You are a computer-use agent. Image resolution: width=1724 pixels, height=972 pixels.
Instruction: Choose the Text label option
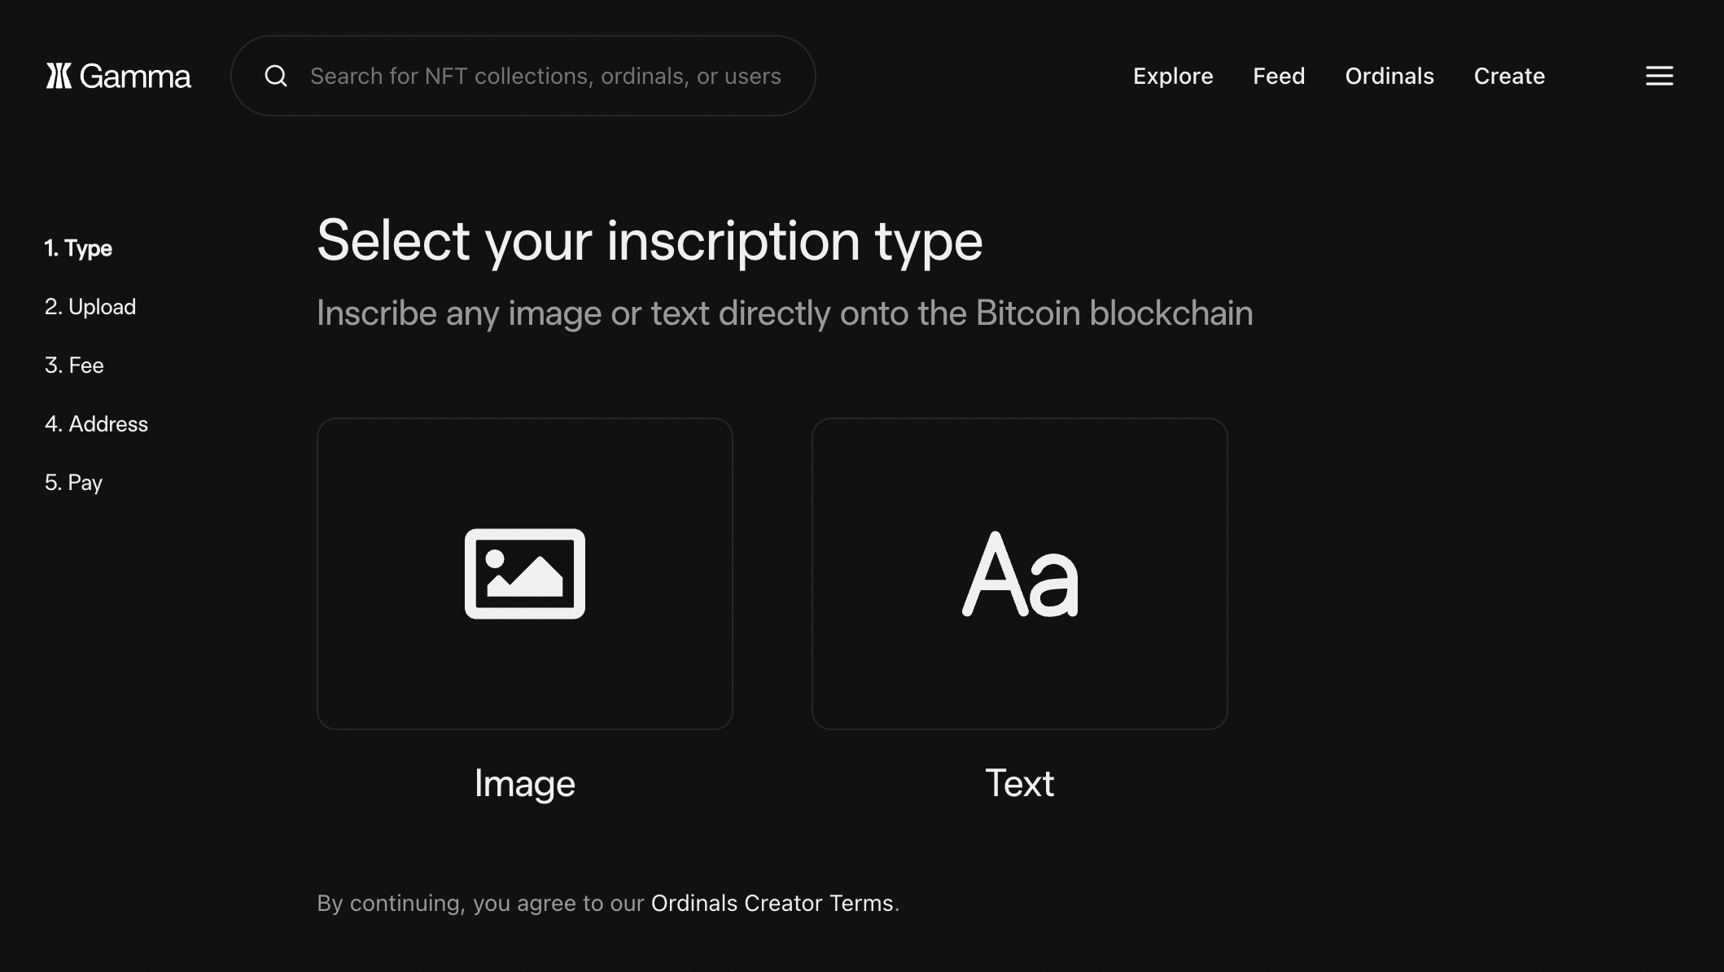[x=1019, y=783]
